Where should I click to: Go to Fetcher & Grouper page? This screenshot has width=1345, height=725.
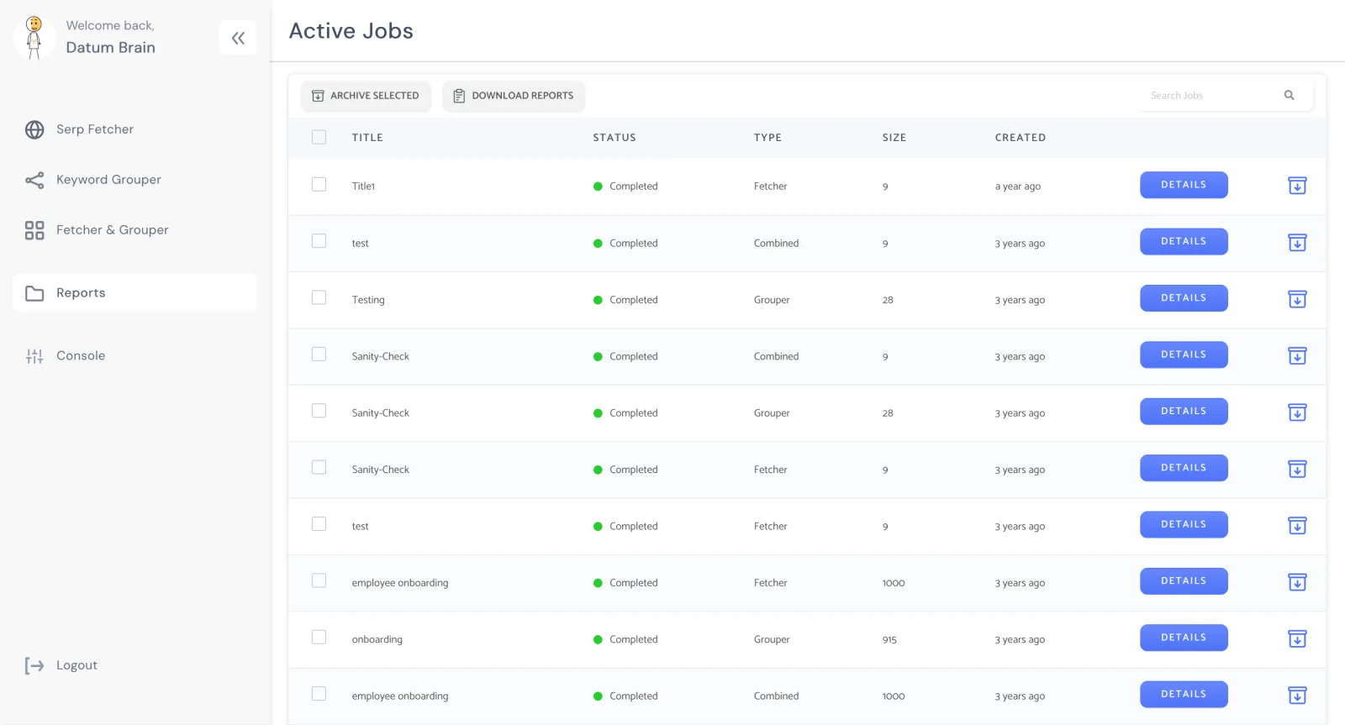point(134,230)
